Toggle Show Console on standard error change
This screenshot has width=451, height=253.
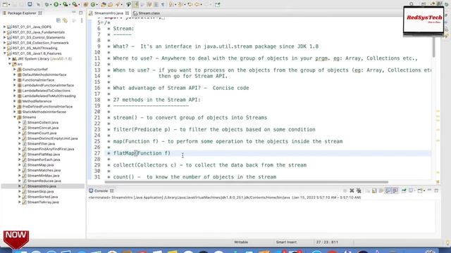pyautogui.click(x=395, y=190)
